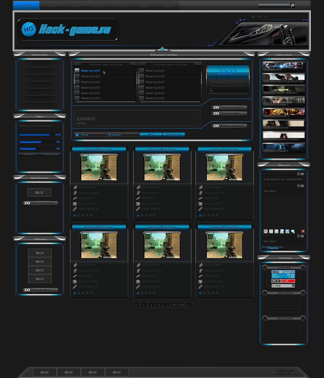Open Читы для Cs source
The height and width of the screenshot is (378, 324).
[284, 124]
